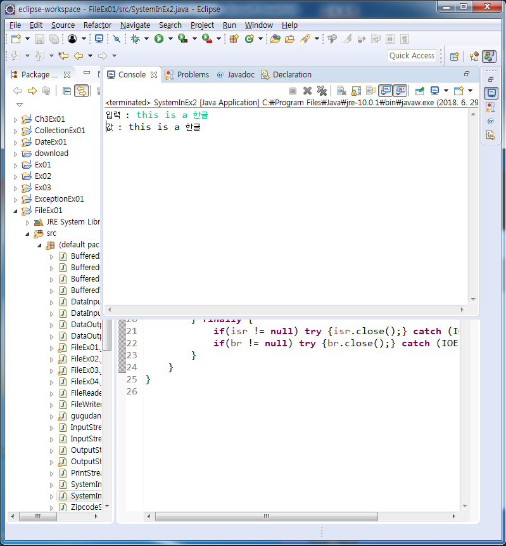The width and height of the screenshot is (506, 546).
Task: Open Package Explorer view menu triangle
Action: (x=20, y=105)
